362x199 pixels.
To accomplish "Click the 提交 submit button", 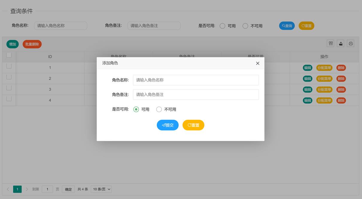I will [x=168, y=125].
